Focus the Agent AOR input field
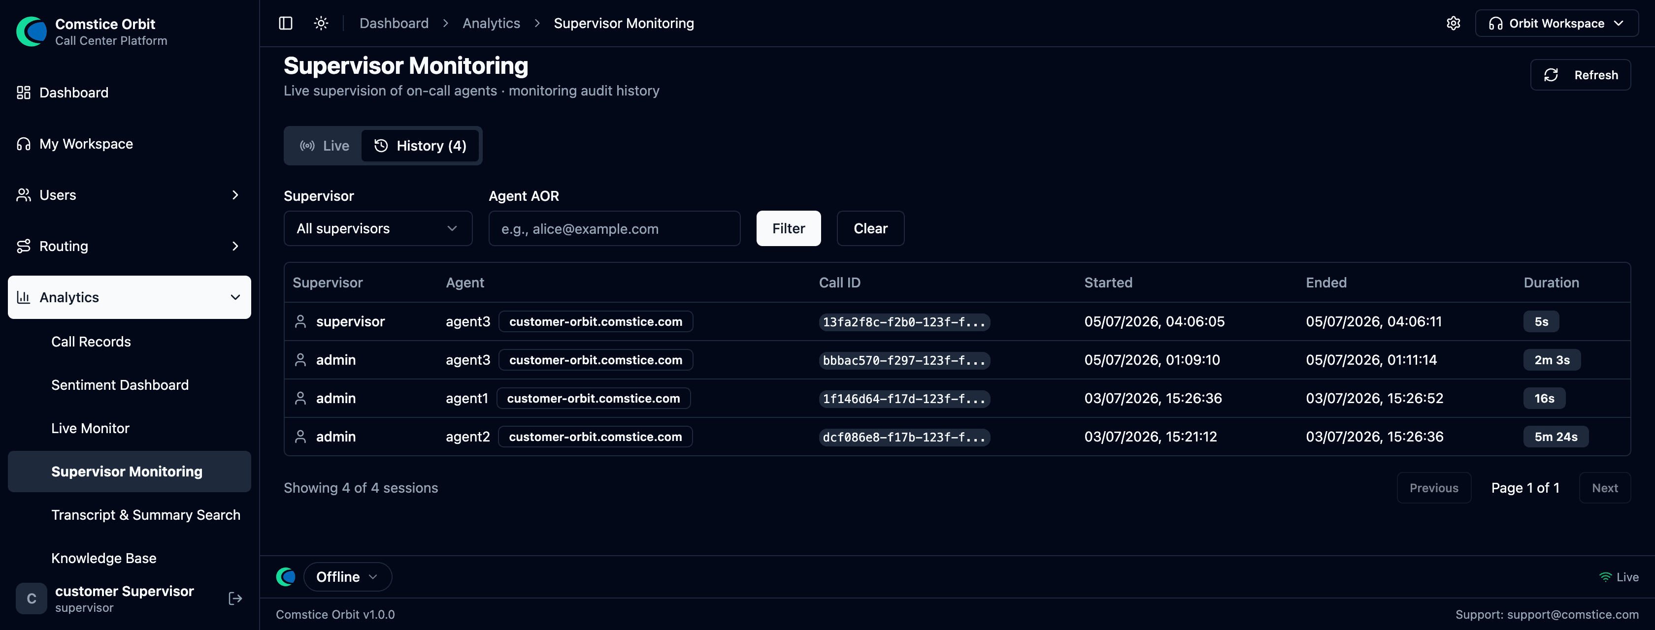 pyautogui.click(x=614, y=229)
